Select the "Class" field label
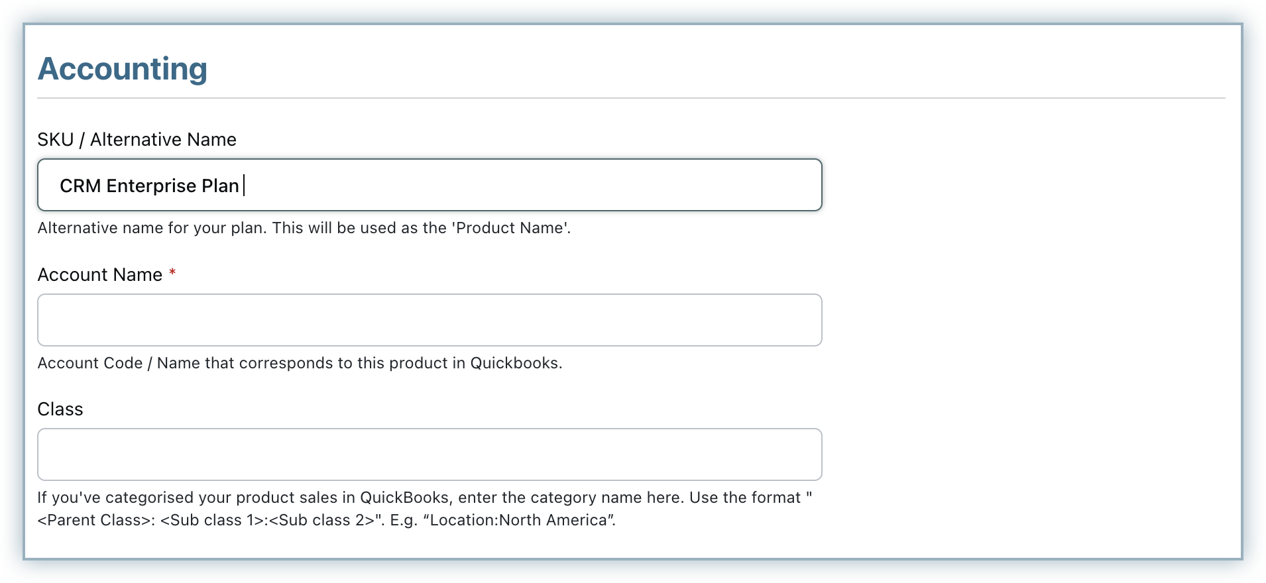Viewport: 1266px width, 583px height. tap(60, 409)
